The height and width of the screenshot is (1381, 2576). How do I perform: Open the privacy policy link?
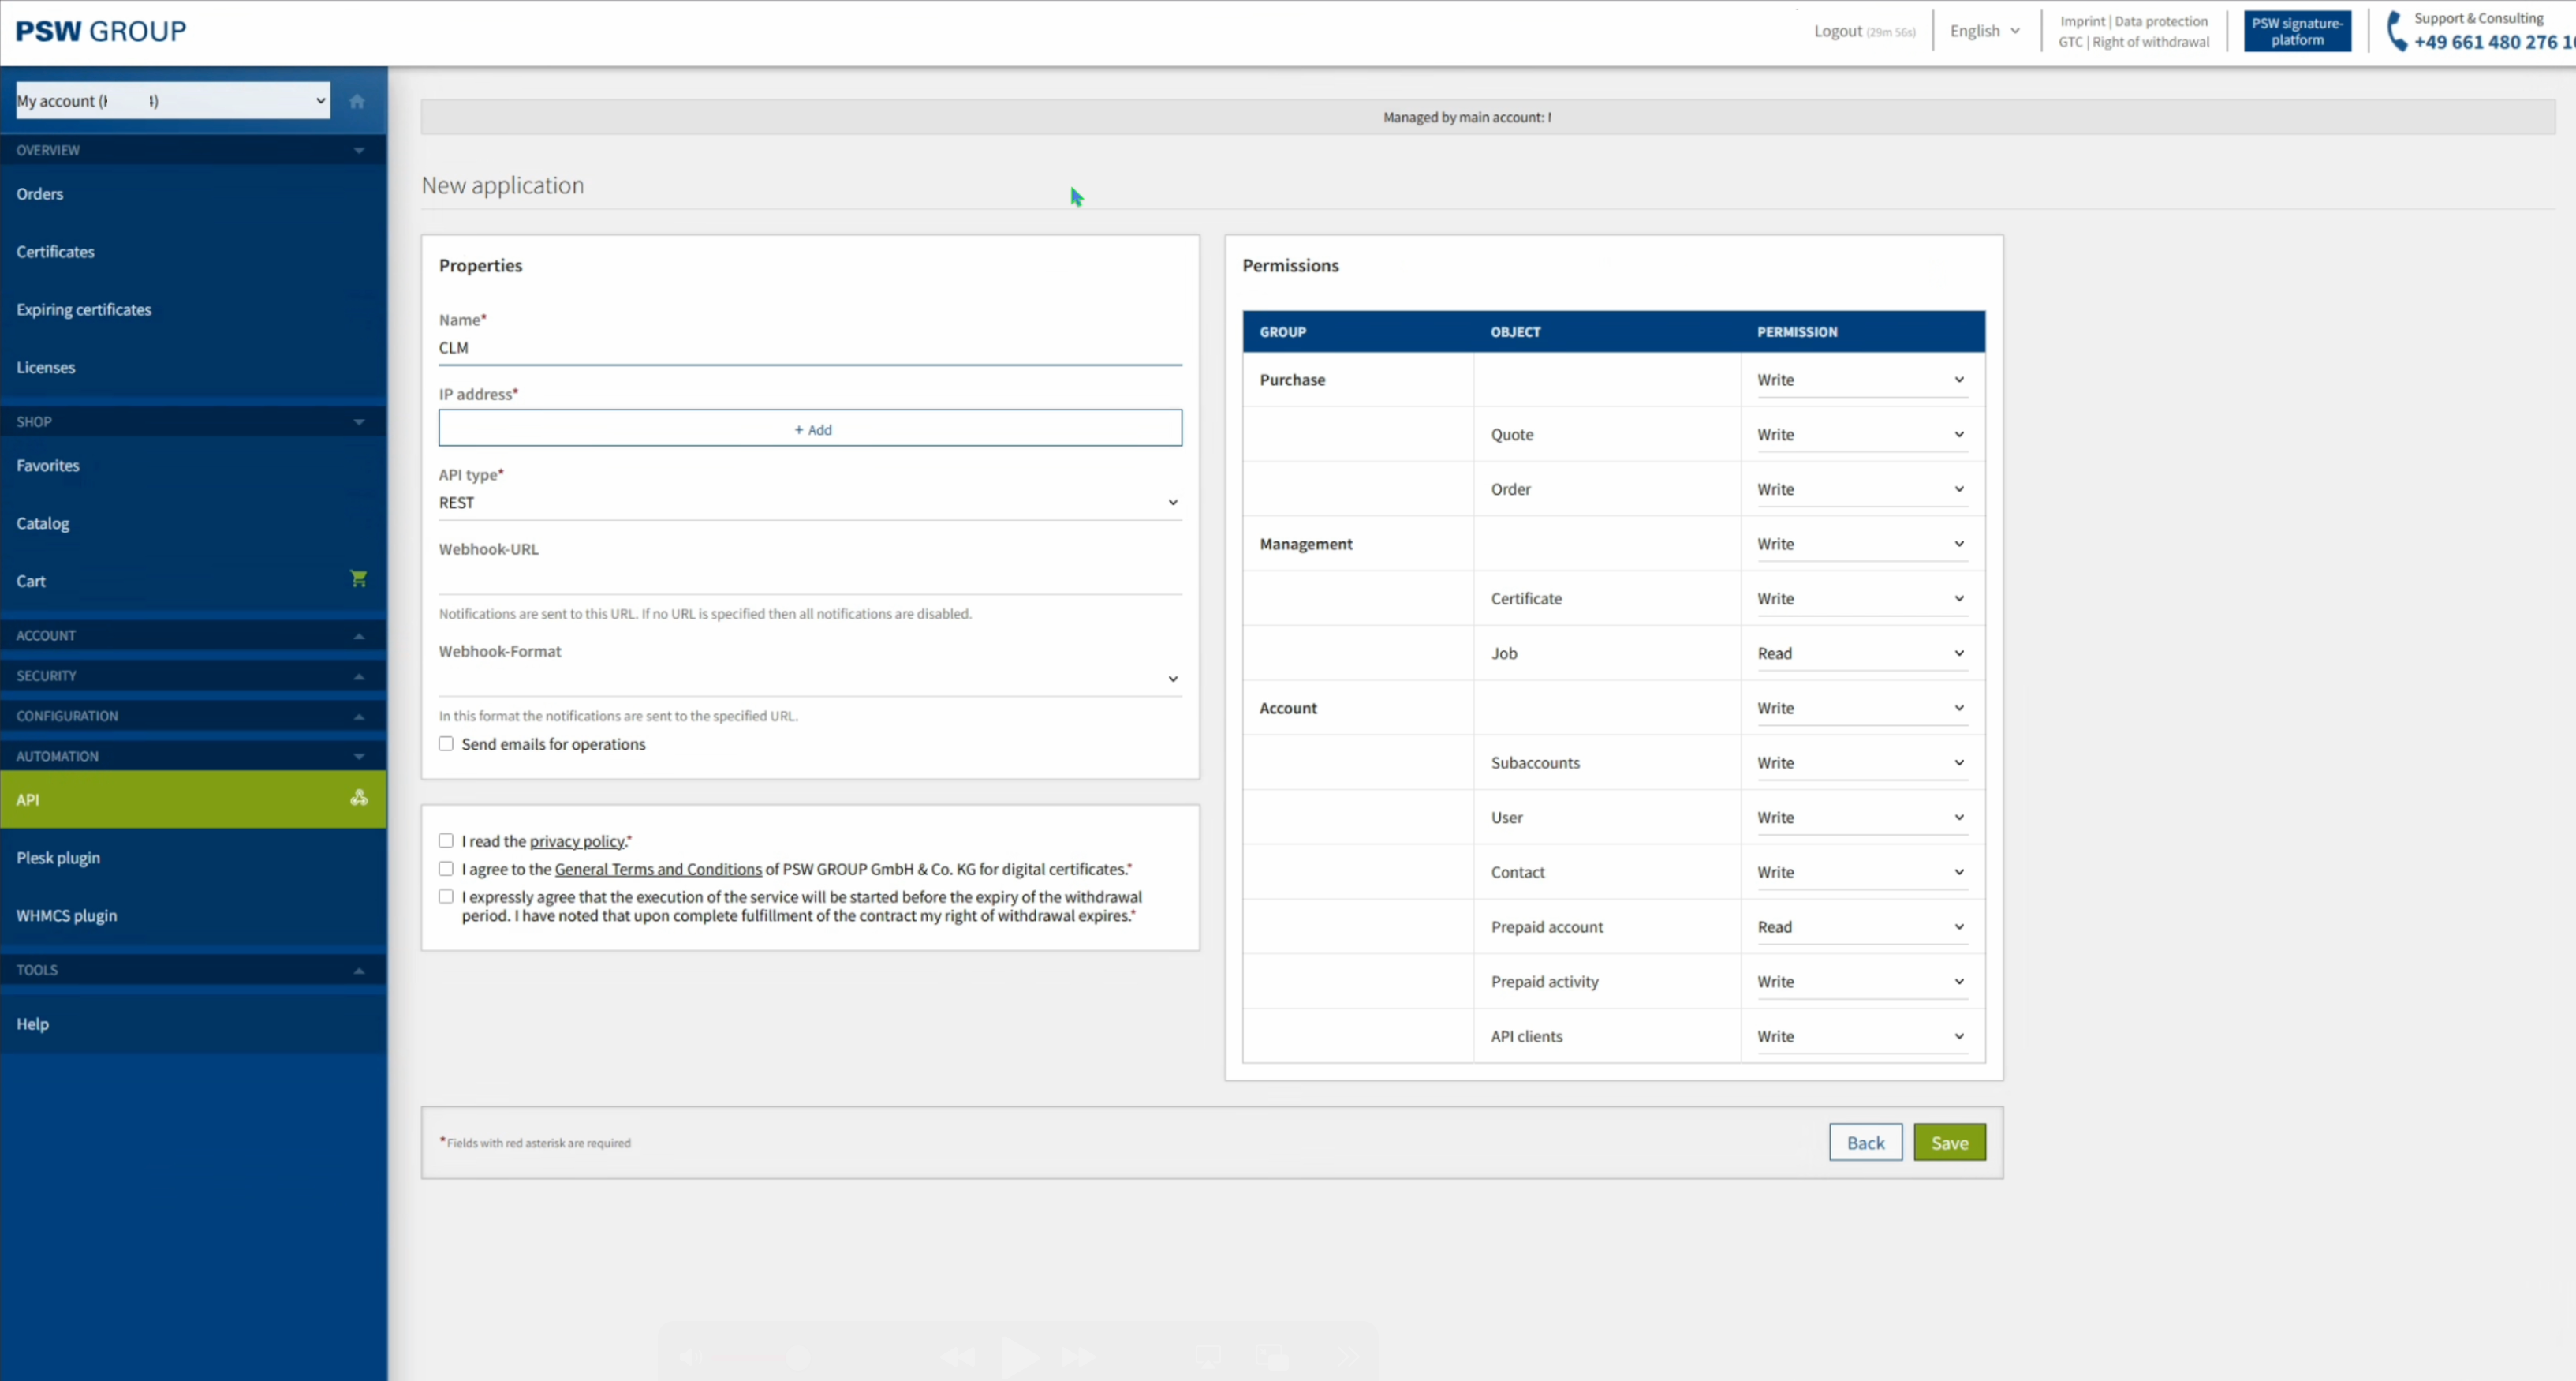pyautogui.click(x=577, y=841)
